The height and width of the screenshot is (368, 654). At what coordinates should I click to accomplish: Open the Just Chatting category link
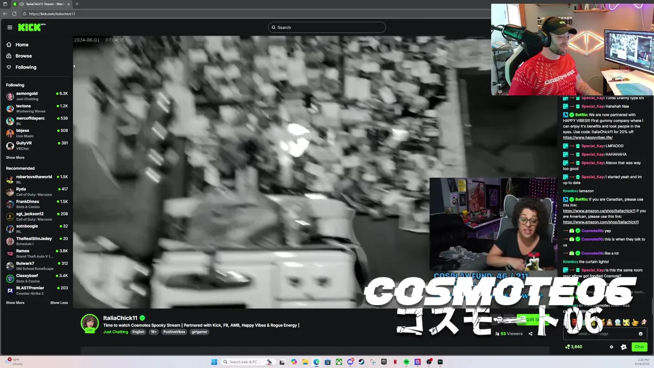click(x=115, y=332)
